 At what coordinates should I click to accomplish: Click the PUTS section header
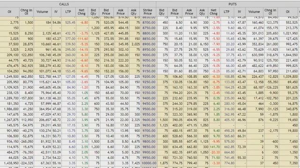(x=232, y=4)
